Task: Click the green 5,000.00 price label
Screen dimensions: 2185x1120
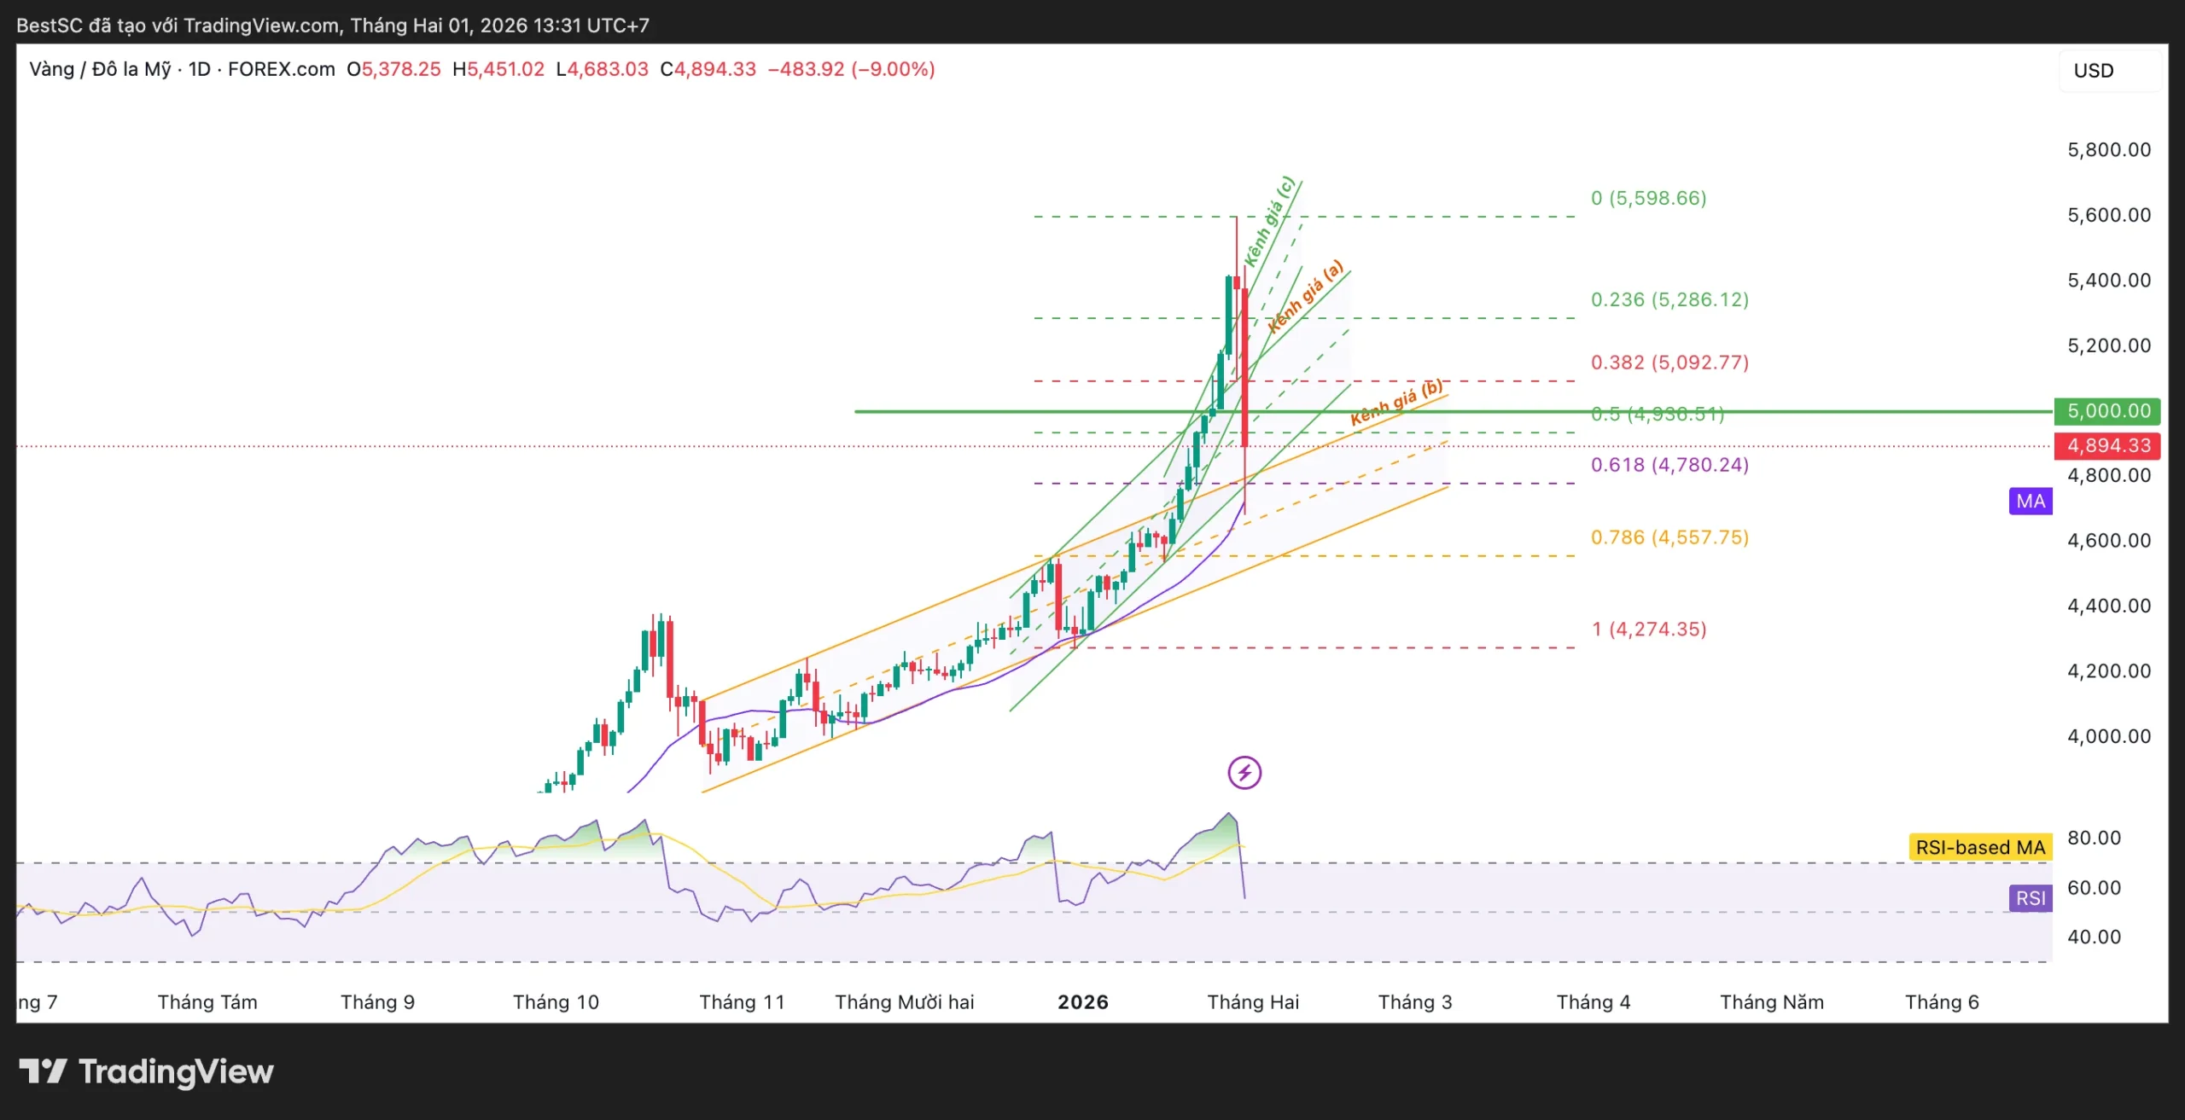Action: 2107,411
